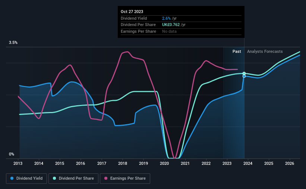The image size is (306, 189).
Task: Click the pink Earnings Per Share legend dot
Action: [x=106, y=178]
